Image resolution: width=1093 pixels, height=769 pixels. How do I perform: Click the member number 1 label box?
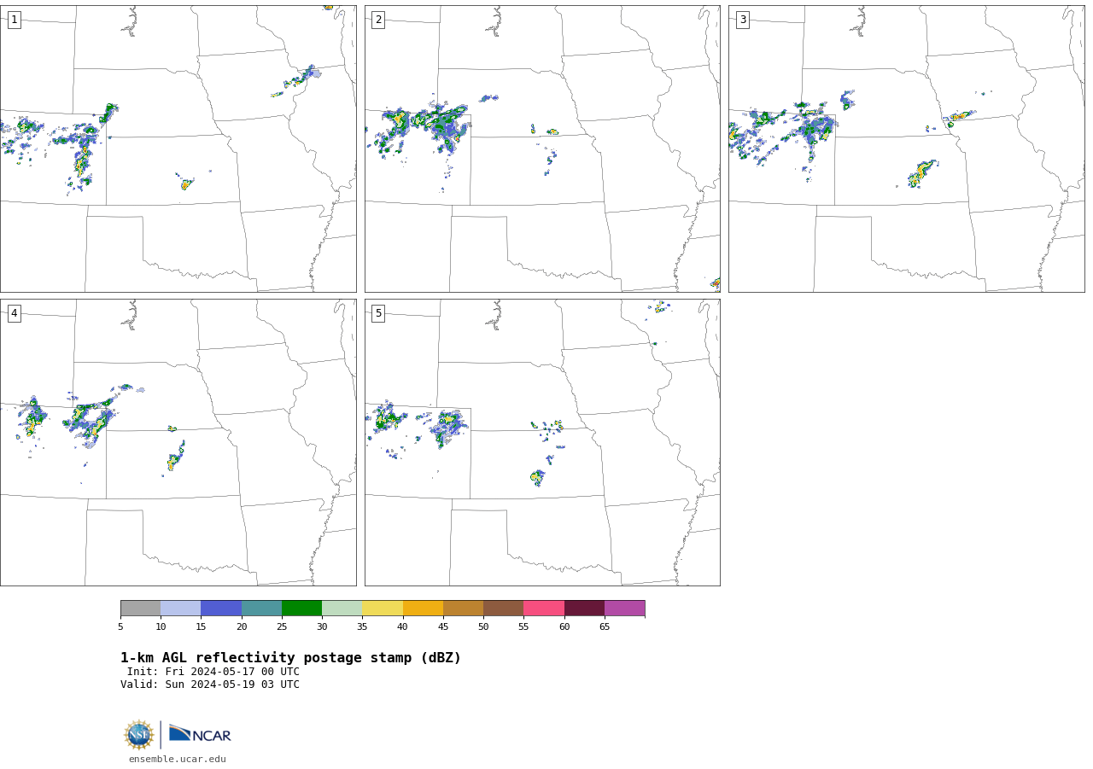(14, 20)
